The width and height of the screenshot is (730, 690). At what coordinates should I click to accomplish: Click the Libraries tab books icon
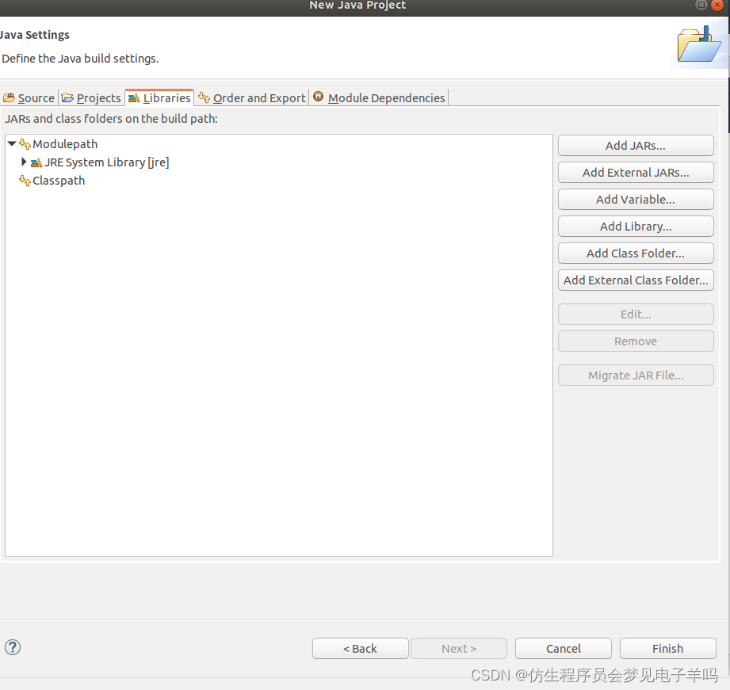[x=134, y=97]
